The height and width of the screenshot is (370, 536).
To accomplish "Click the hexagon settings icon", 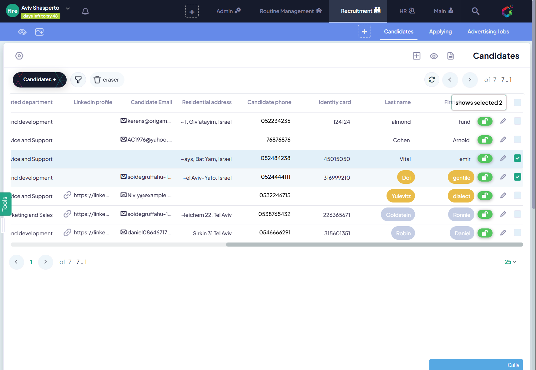I will click(19, 56).
